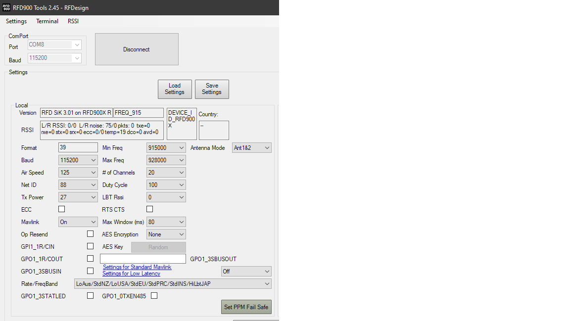Expand the GPO1_3SBUSOUT Off dropdown
Image resolution: width=570 pixels, height=321 pixels.
coord(246,272)
